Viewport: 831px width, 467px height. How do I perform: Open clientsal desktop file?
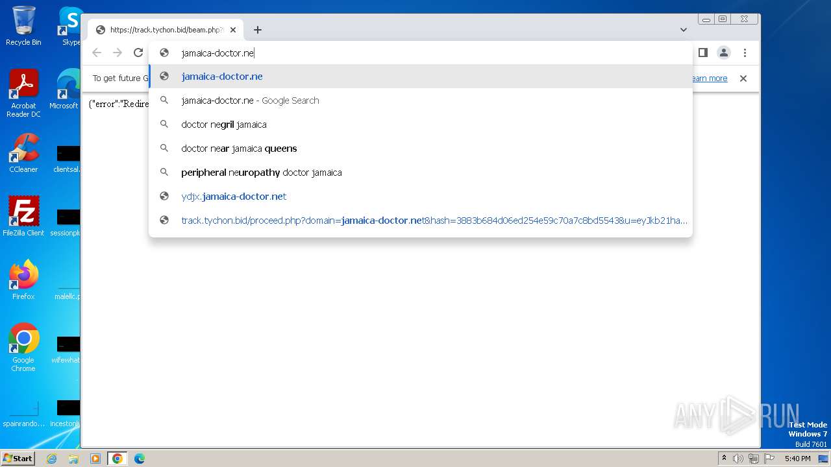68,159
